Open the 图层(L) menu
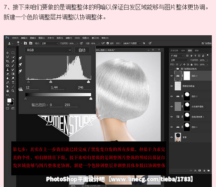Viewport: 216px width, 187px height. point(42,38)
